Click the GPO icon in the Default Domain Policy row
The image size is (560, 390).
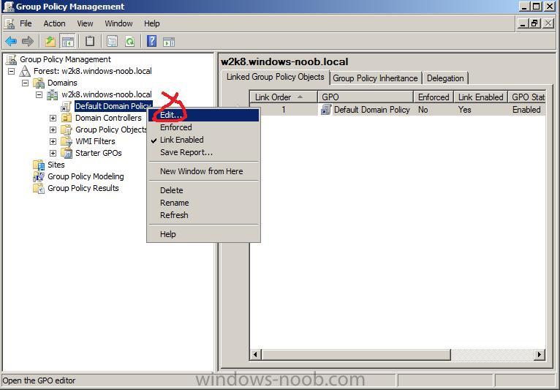pyautogui.click(x=326, y=110)
